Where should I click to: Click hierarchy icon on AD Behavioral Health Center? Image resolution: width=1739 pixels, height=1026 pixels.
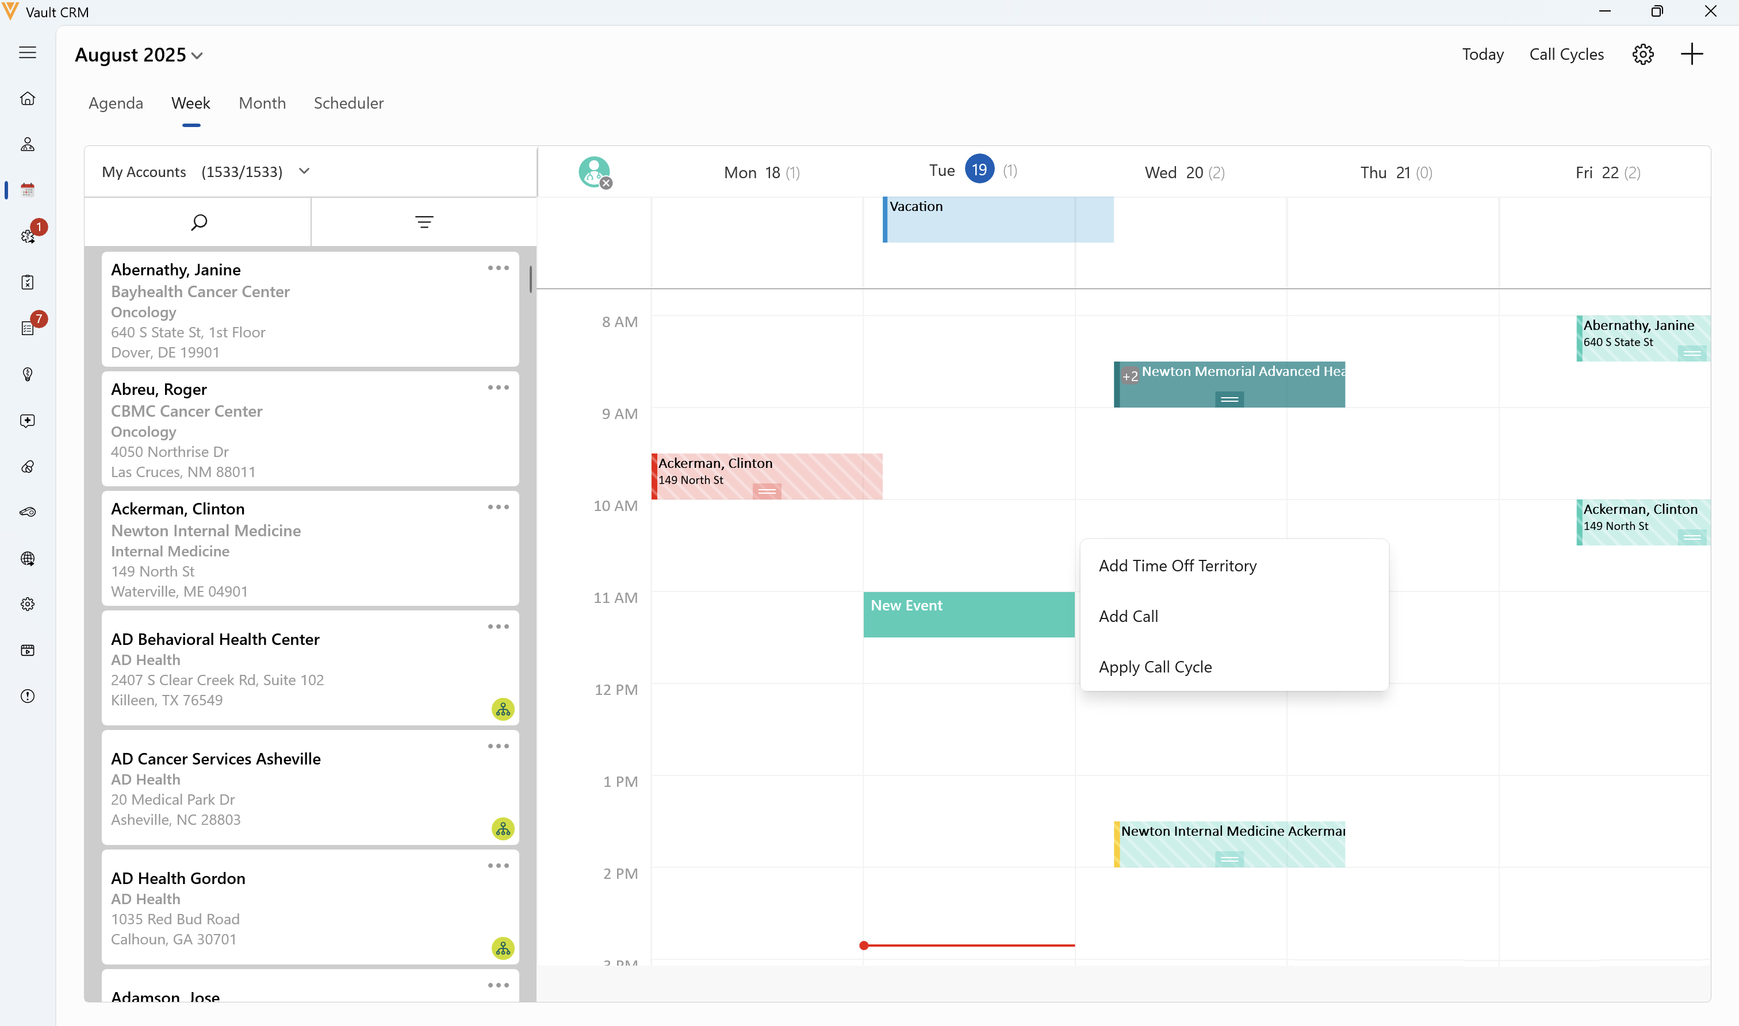tap(503, 709)
